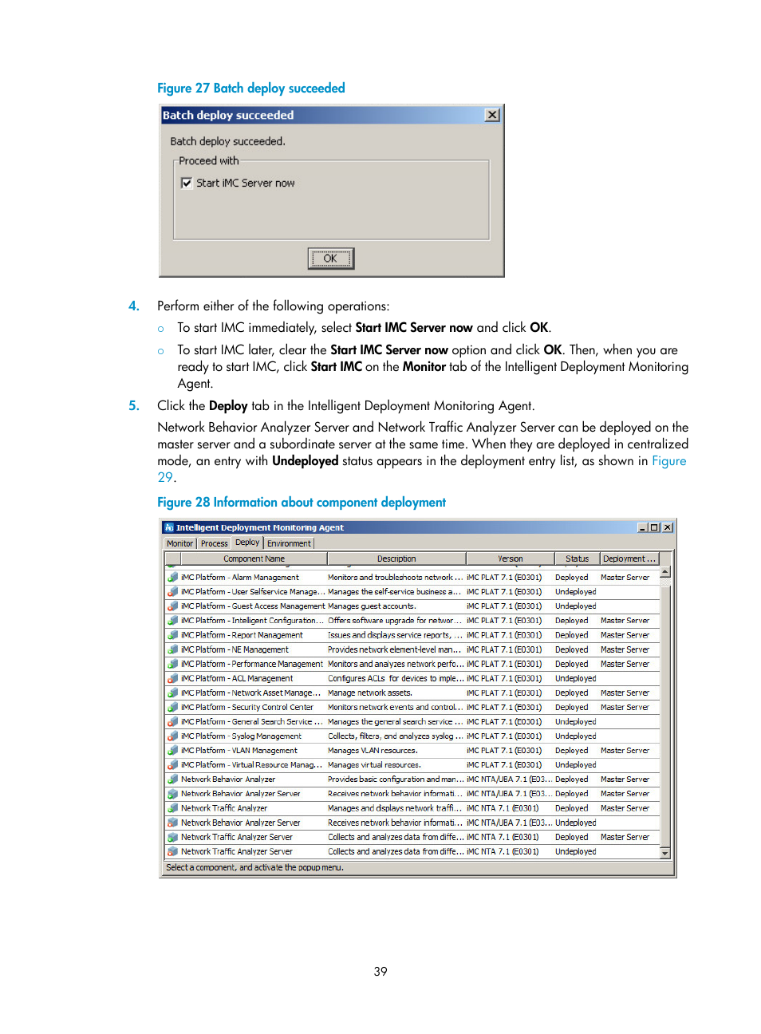The height and width of the screenshot is (1034, 761).
Task: Click icon for Guest Access Management row
Action: click(172, 606)
